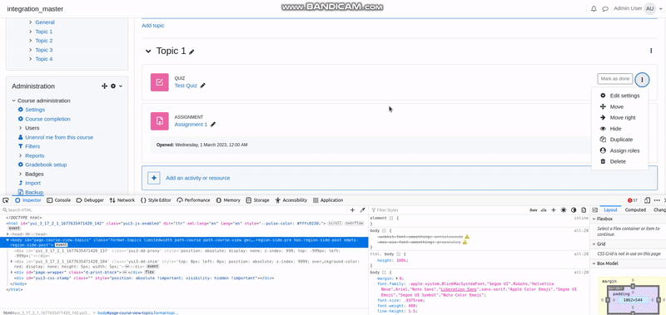Switch to the Debugger tab
This screenshot has width=666, height=315.
tap(90, 200)
